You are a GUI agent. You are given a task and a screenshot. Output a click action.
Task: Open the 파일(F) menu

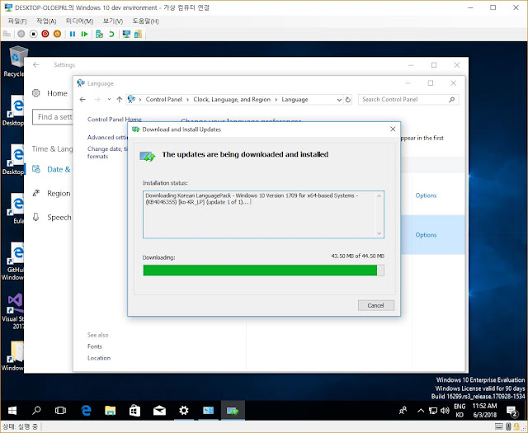point(17,21)
